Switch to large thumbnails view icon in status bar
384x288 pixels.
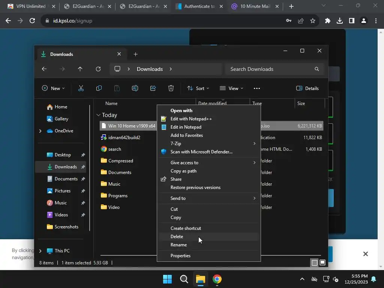click(322, 262)
